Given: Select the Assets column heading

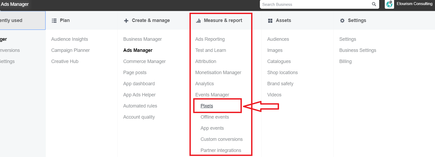Looking at the screenshot, I should [x=284, y=20].
